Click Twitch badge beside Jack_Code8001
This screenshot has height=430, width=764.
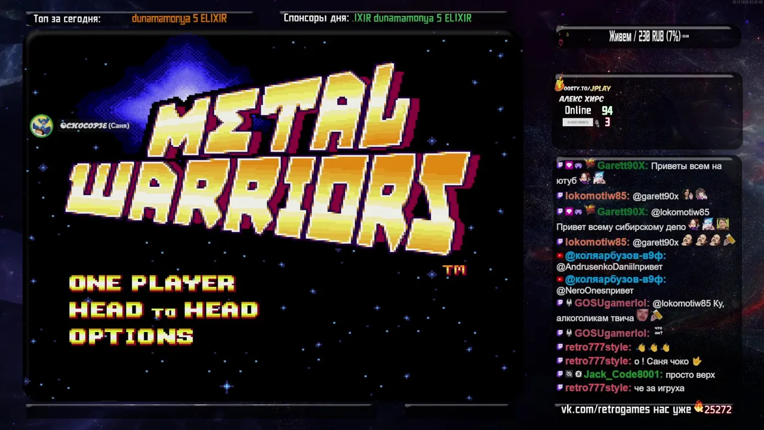click(x=560, y=374)
